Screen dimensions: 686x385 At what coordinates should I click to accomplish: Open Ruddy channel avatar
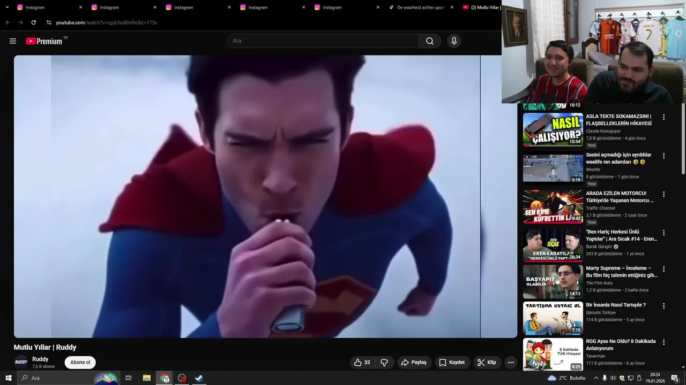pyautogui.click(x=21, y=362)
